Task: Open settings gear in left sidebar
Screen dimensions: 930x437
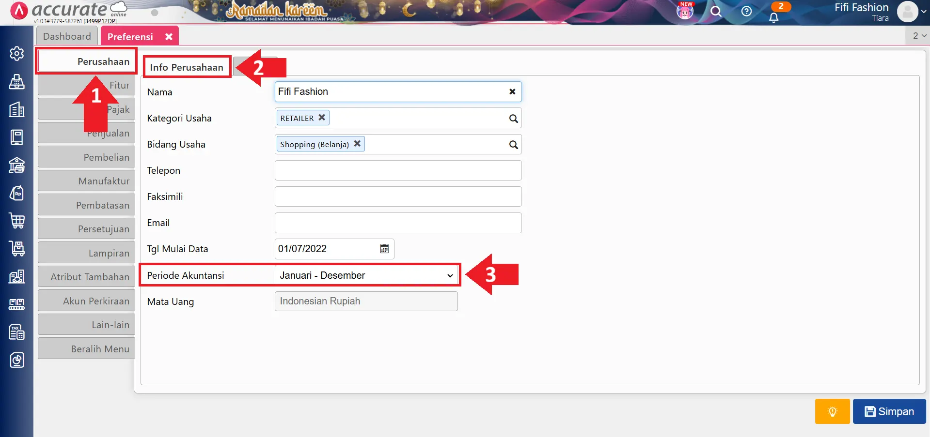Action: 17,53
